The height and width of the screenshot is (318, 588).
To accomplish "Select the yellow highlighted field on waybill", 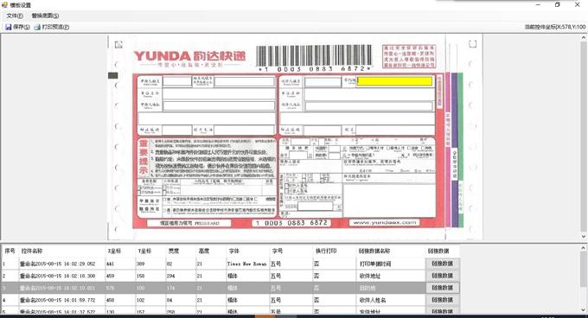I will (394, 81).
